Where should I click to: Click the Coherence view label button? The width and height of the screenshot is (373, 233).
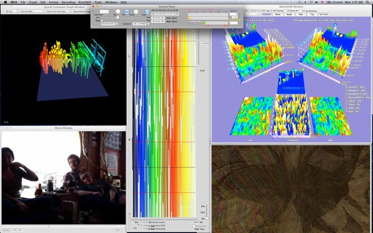(x=293, y=140)
